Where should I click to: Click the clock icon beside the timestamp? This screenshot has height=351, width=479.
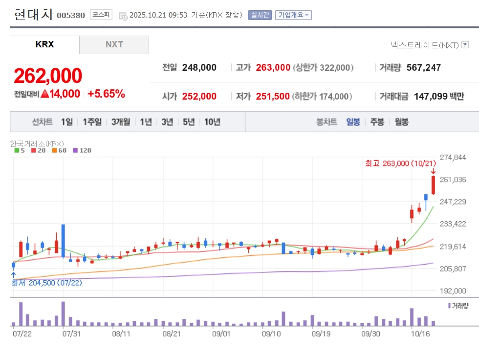[x=123, y=16]
